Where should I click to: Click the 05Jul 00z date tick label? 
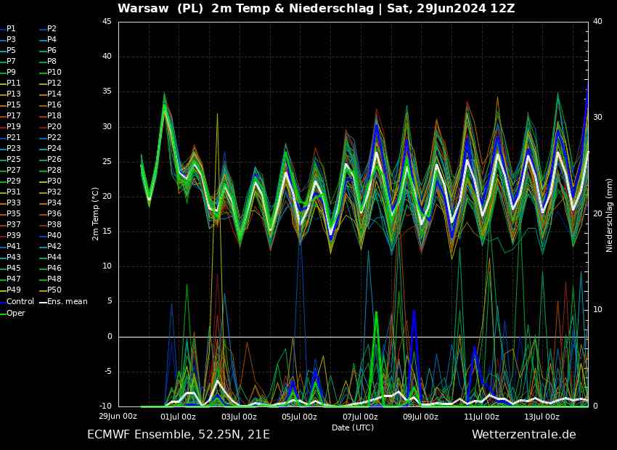(300, 417)
